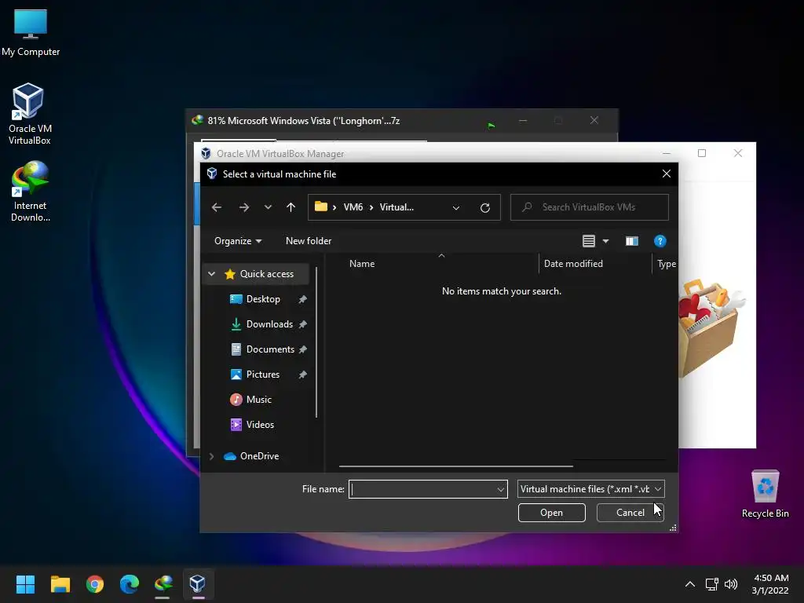The width and height of the screenshot is (804, 603).
Task: Expand the address bar history dropdown
Action: click(456, 207)
